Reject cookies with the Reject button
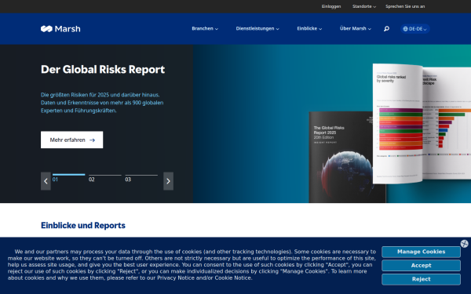The height and width of the screenshot is (294, 471). click(x=421, y=279)
